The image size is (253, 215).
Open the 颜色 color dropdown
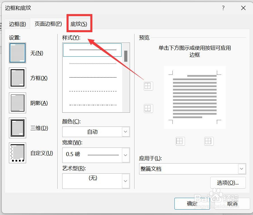(x=125, y=132)
